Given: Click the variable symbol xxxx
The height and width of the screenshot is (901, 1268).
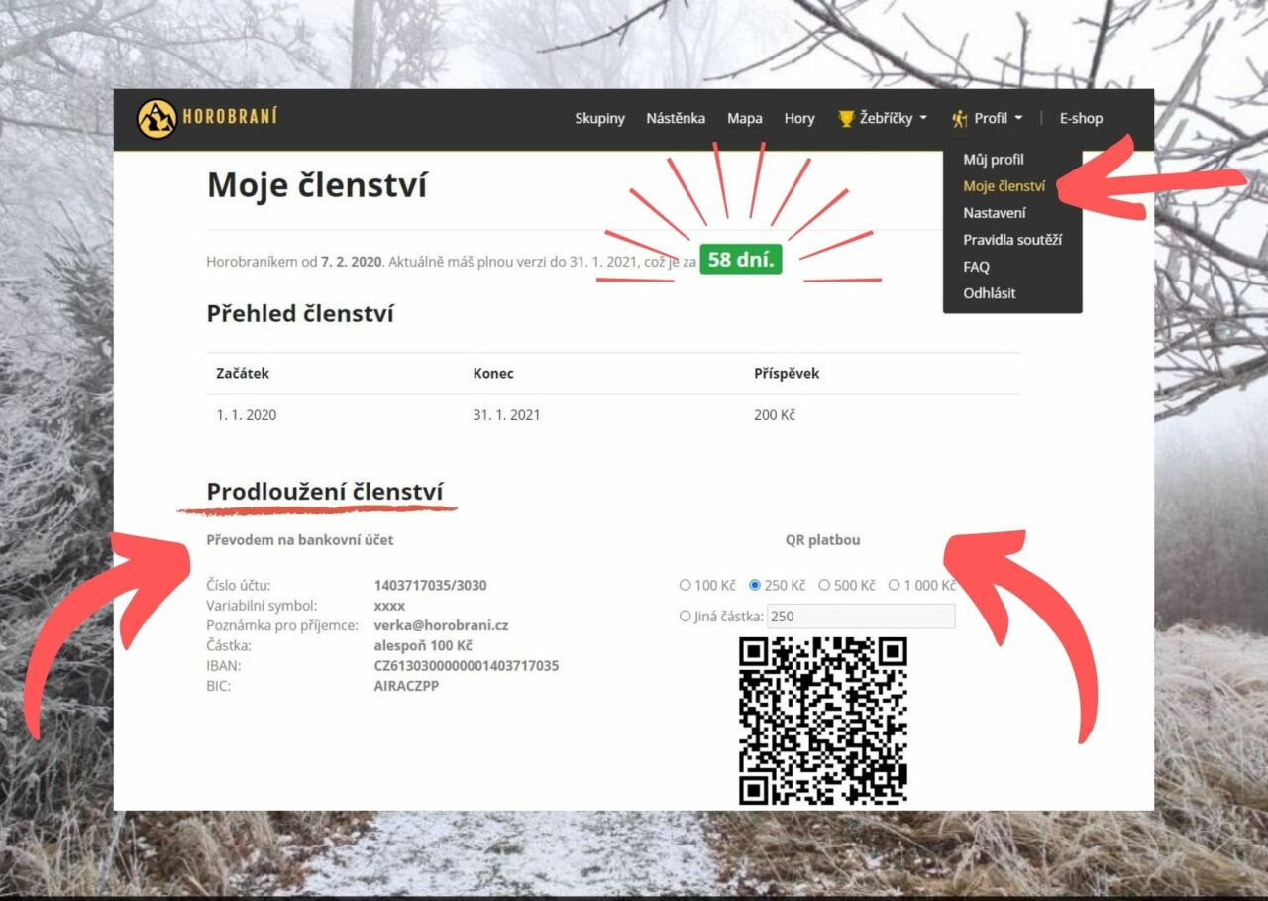Looking at the screenshot, I should point(389,606).
